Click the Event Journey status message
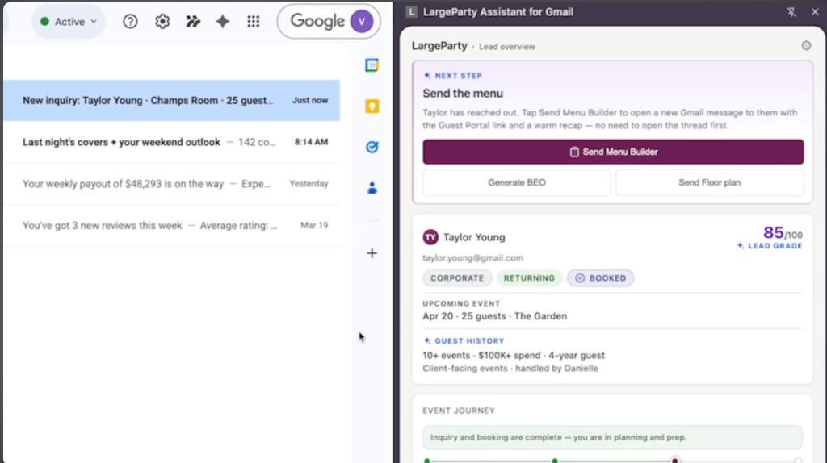This screenshot has height=463, width=827. click(612, 437)
